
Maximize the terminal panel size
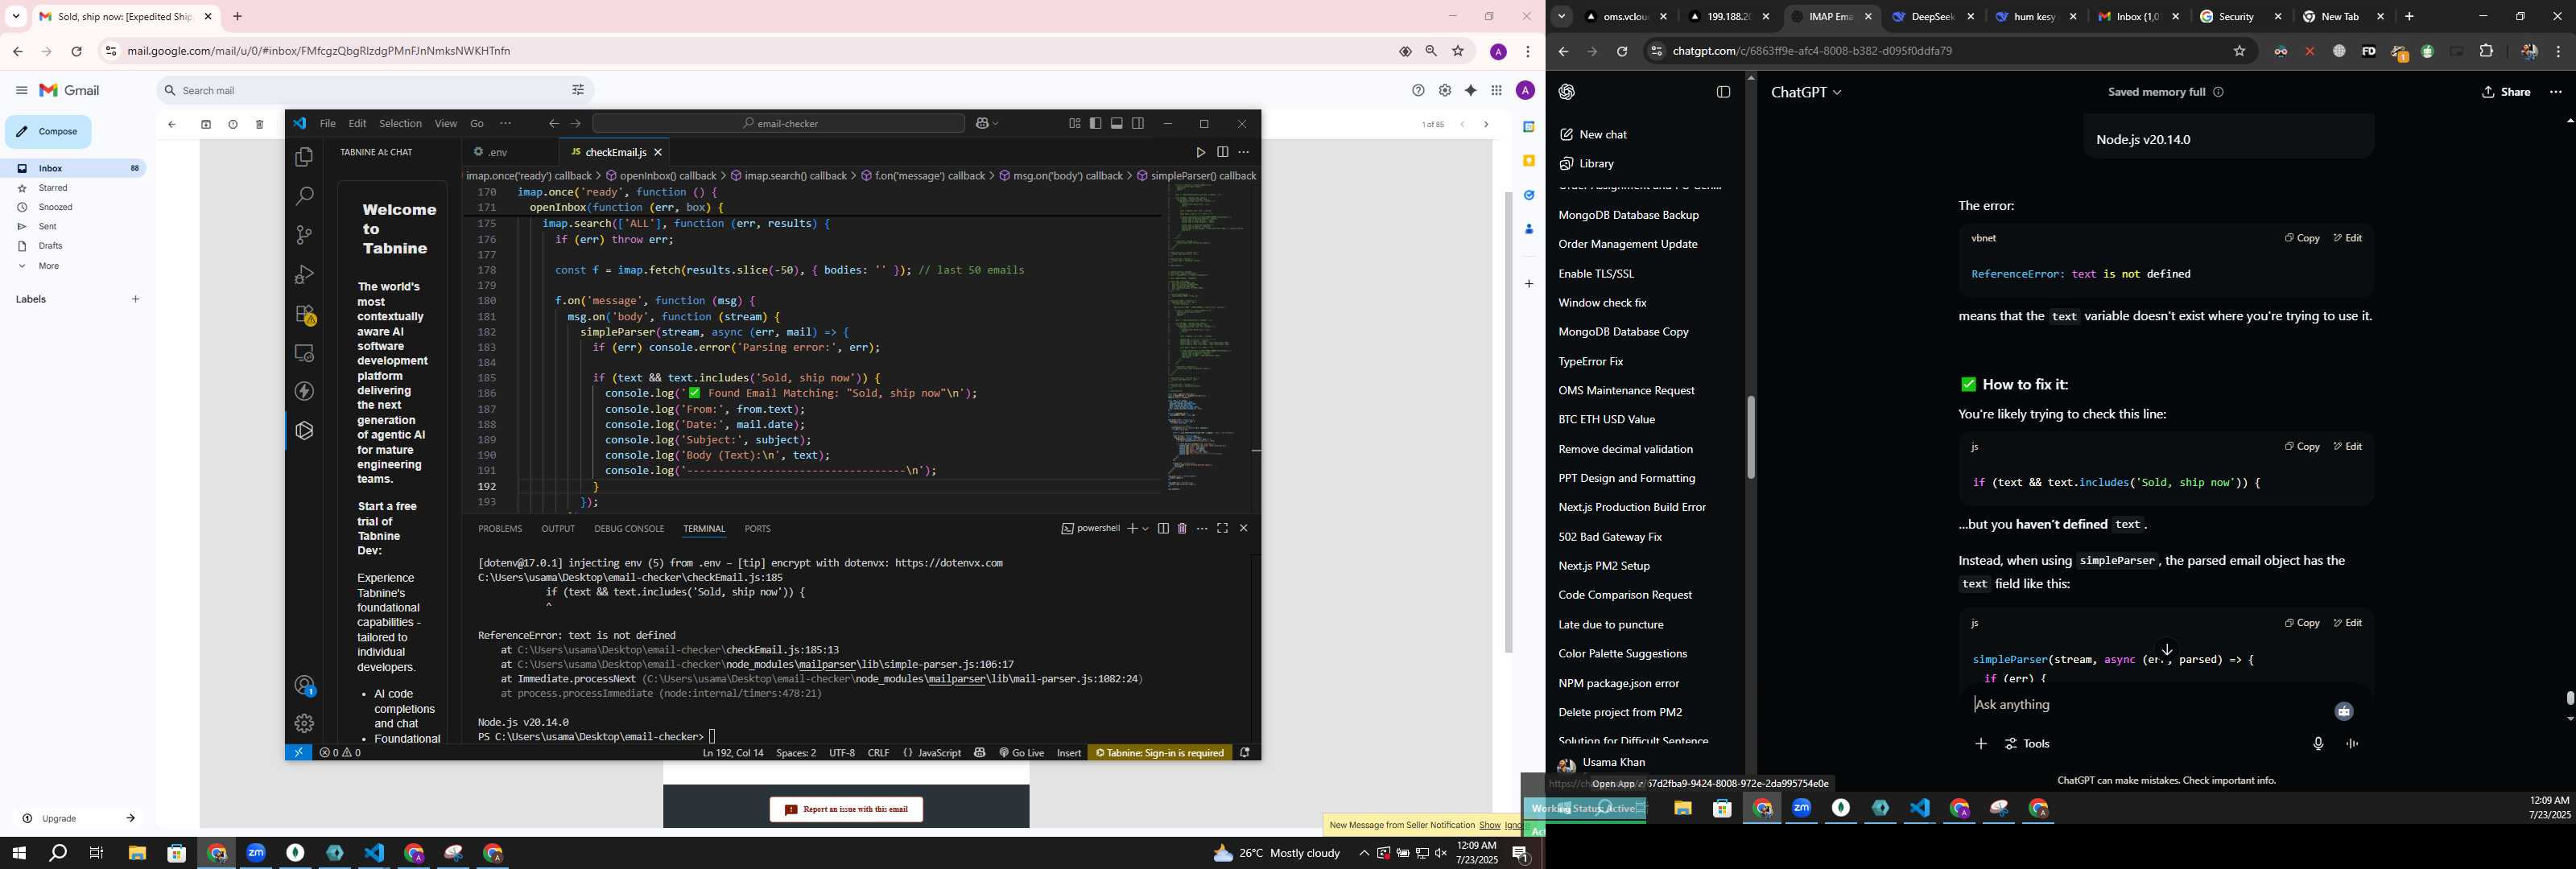click(x=1222, y=529)
